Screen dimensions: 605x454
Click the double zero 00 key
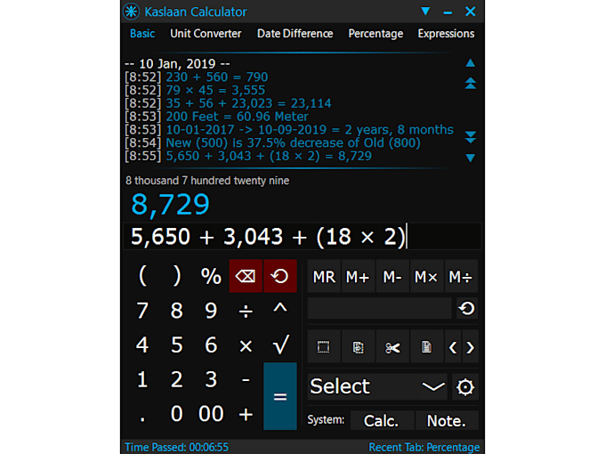[x=211, y=414]
